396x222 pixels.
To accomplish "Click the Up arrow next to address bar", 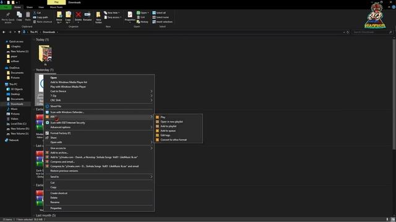I will pos(19,32).
